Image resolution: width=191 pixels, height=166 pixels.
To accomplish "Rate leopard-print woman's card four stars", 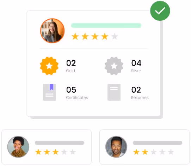I will point(64,152).
